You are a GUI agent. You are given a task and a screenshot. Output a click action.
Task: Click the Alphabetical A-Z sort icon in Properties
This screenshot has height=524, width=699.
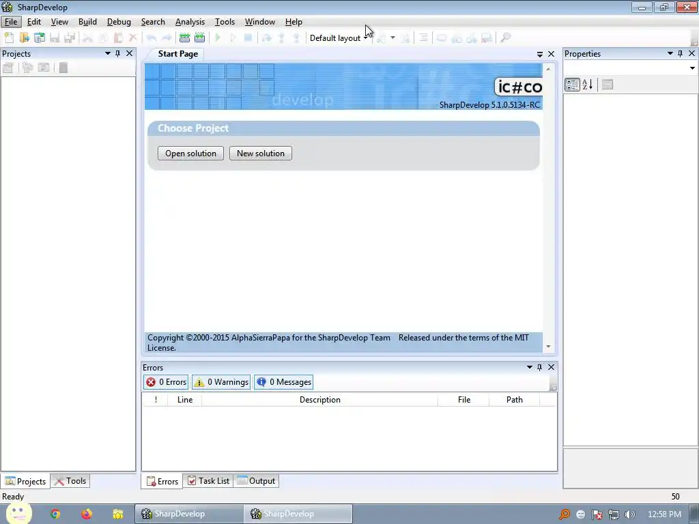point(588,84)
